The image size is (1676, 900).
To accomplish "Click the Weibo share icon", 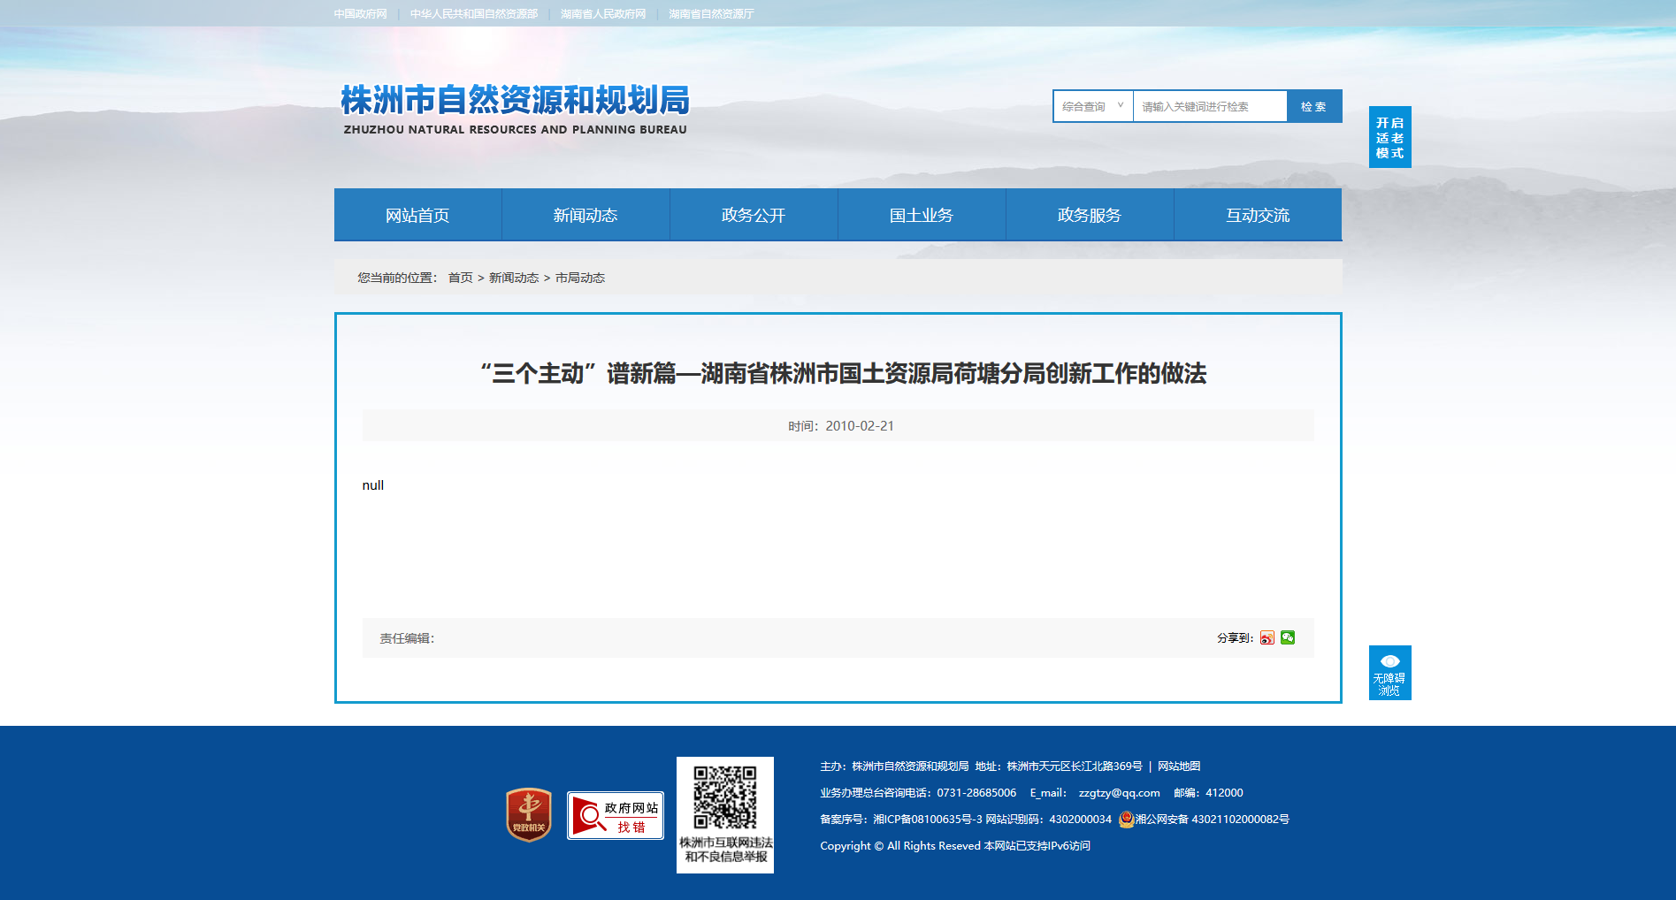I will pyautogui.click(x=1267, y=637).
